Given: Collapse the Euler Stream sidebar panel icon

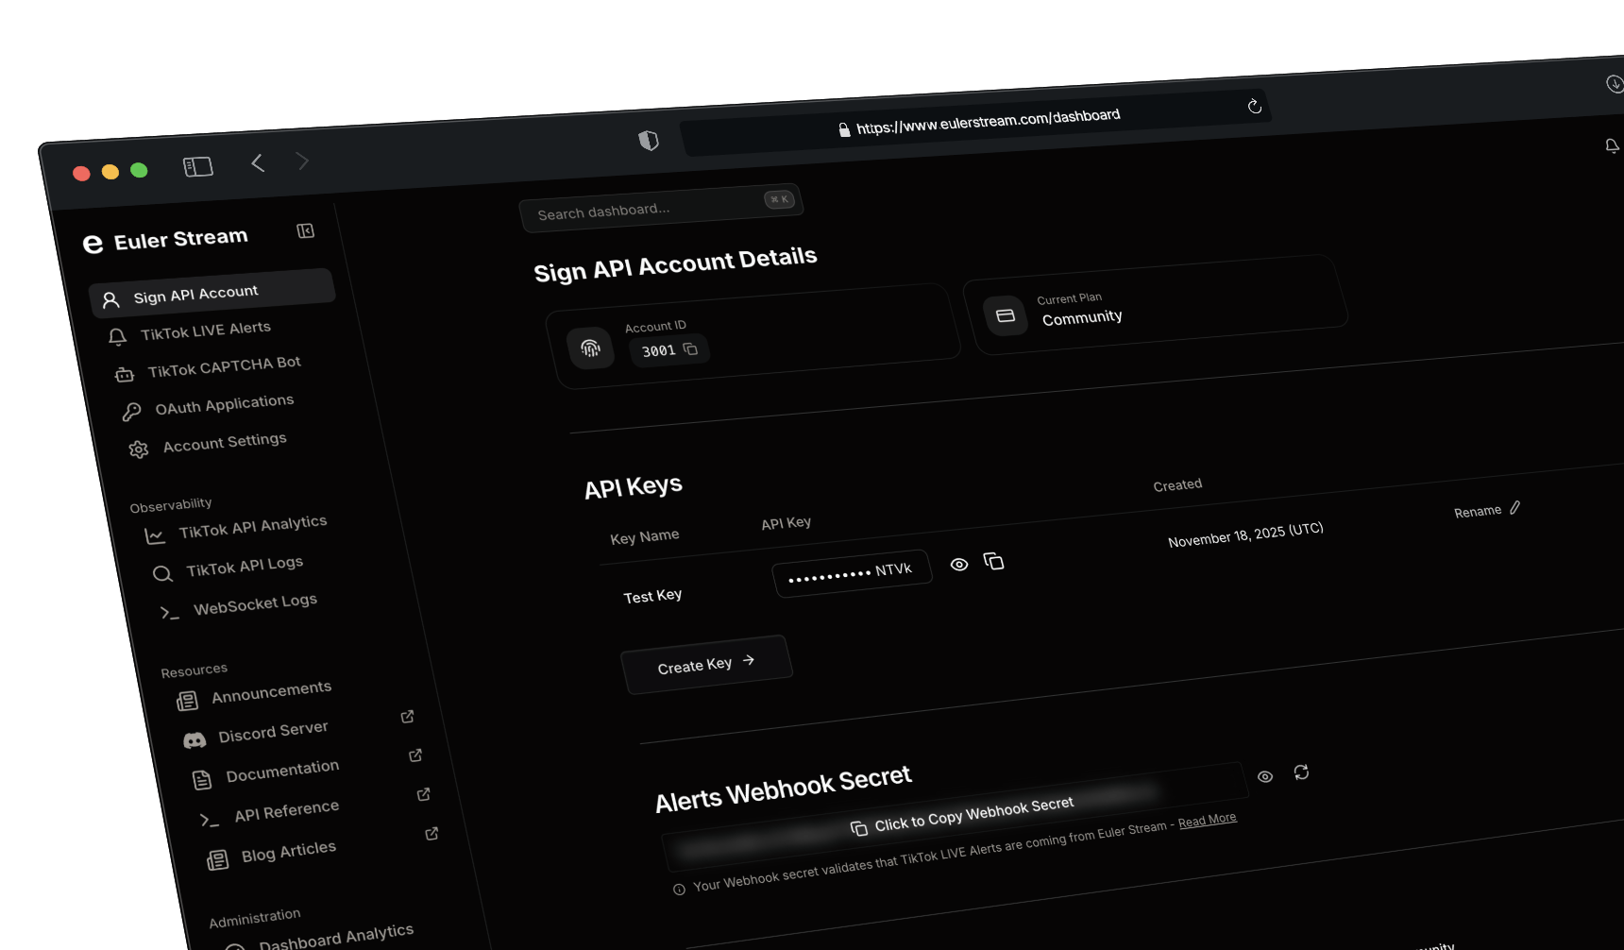Looking at the screenshot, I should 305,231.
